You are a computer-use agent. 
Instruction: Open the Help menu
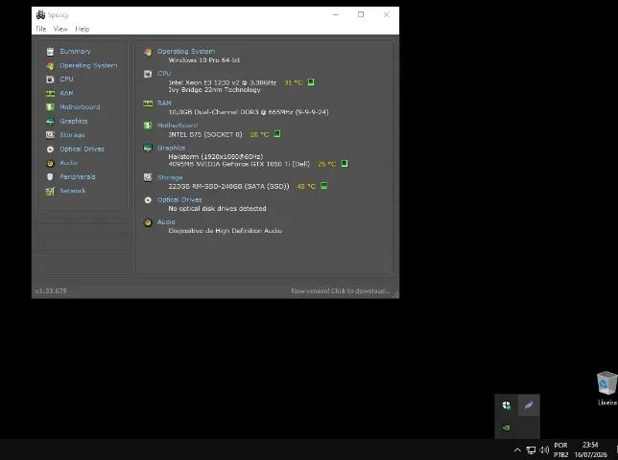(82, 29)
